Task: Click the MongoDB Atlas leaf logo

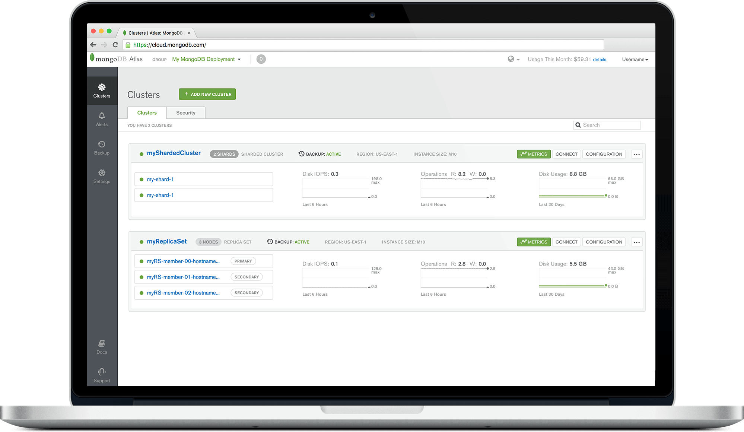Action: [x=91, y=58]
